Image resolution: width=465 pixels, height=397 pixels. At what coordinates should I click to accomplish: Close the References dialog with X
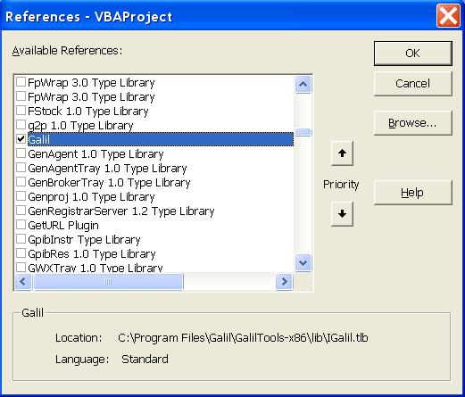[448, 16]
